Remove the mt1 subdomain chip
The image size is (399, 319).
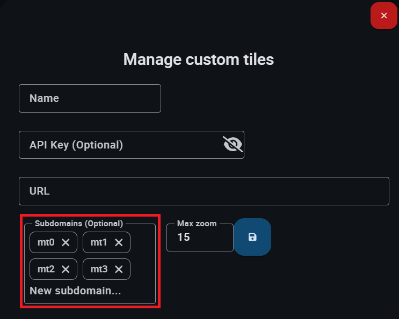(x=119, y=243)
